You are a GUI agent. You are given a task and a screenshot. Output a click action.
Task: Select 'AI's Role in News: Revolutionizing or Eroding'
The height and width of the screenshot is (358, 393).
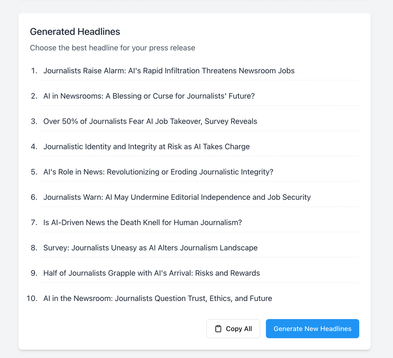[x=158, y=172]
